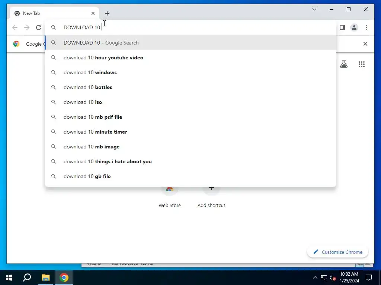381x285 pixels.
Task: Click the magnifier icon in address bar
Action: [54, 27]
